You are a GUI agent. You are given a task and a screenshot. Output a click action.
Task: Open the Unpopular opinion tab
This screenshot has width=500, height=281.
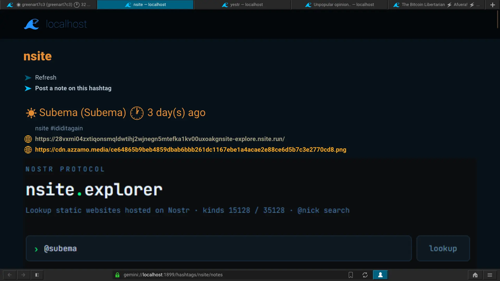[339, 5]
